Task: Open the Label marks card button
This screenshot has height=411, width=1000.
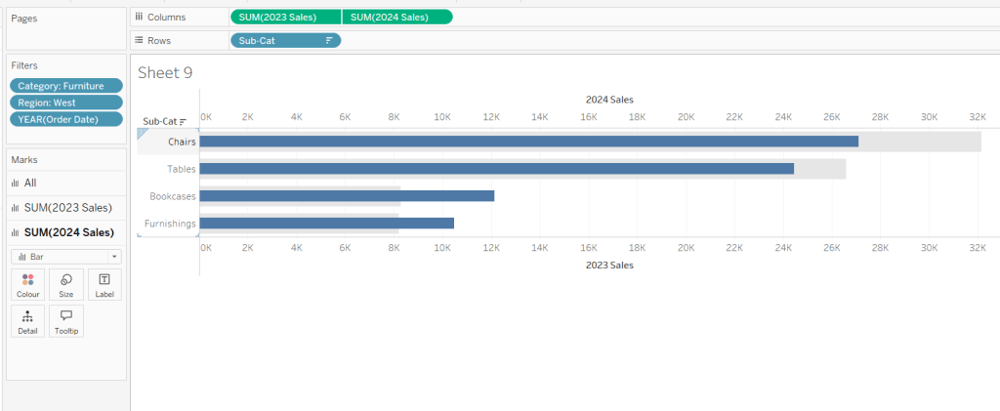Action: (104, 284)
